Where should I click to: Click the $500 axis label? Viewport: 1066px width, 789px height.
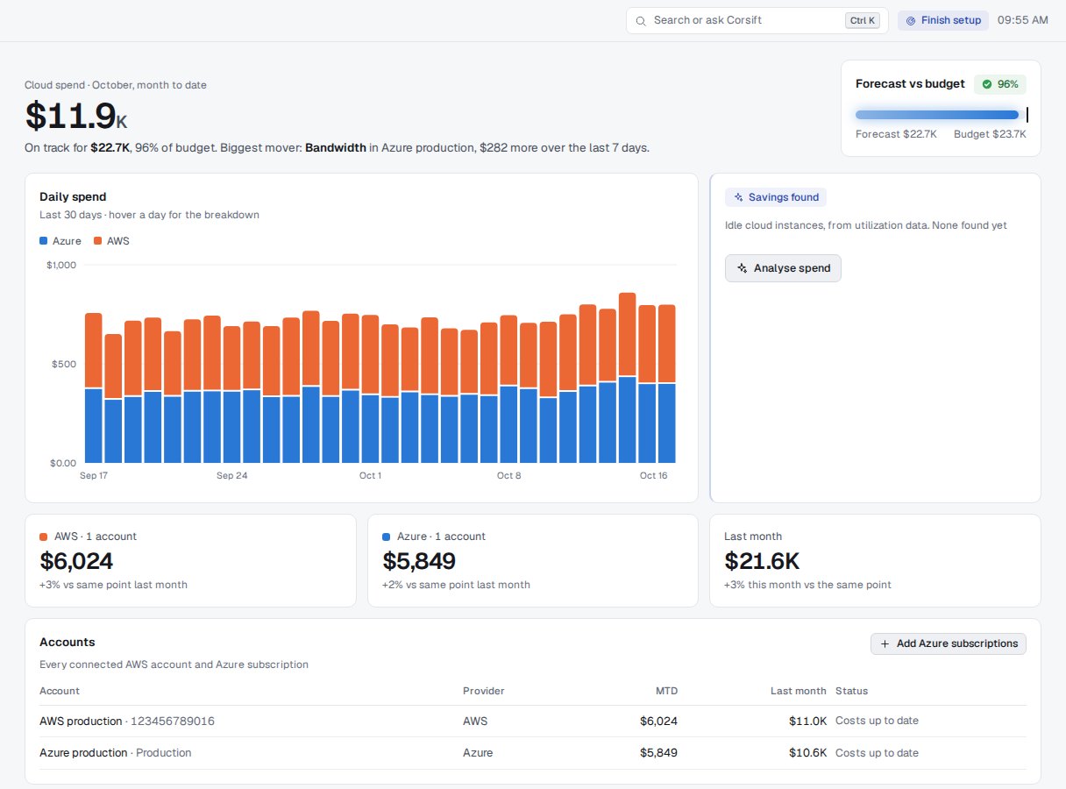(x=64, y=364)
